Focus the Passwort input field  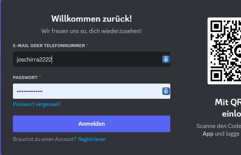tap(87, 91)
